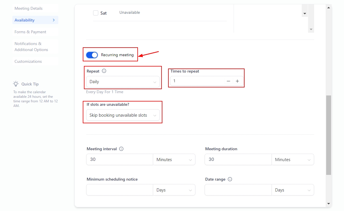Viewport: 344px width, 211px height.
Task: Click the plus icon in Times to repeat
Action: (x=237, y=81)
